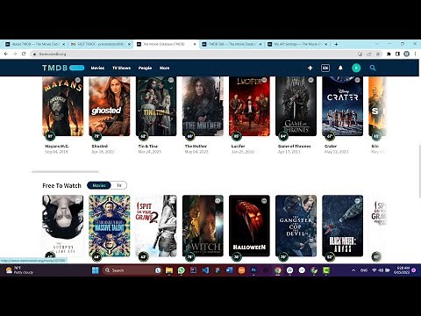Open the Lucifer poster
The width and height of the screenshot is (421, 316).
point(249,106)
